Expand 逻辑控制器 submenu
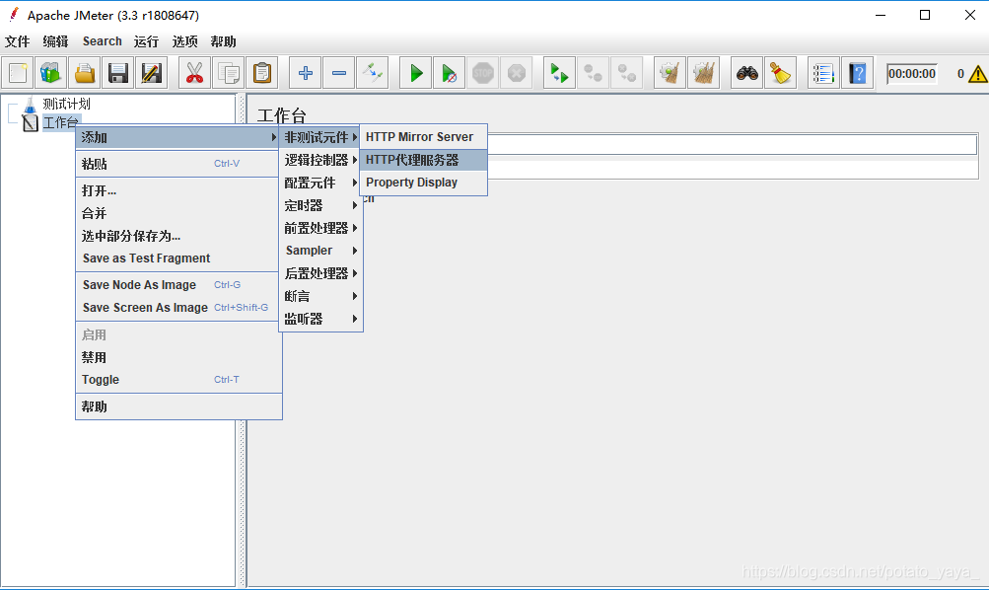The height and width of the screenshot is (590, 989). (x=320, y=160)
